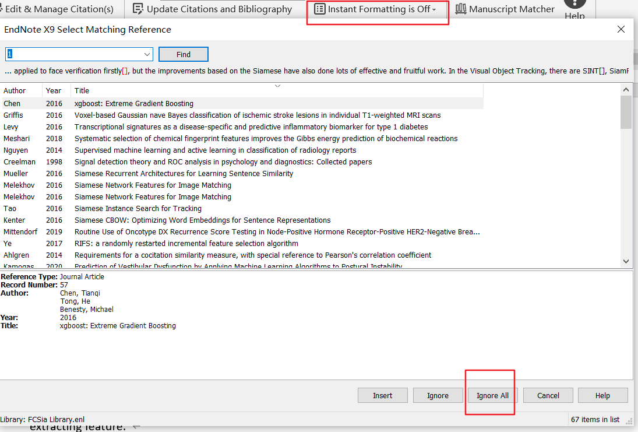Select Ahlgren 2014 cocitation similarity reference

tap(242, 255)
